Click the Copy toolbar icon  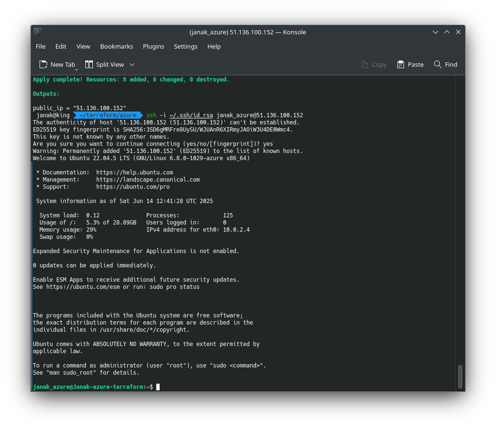pos(364,64)
